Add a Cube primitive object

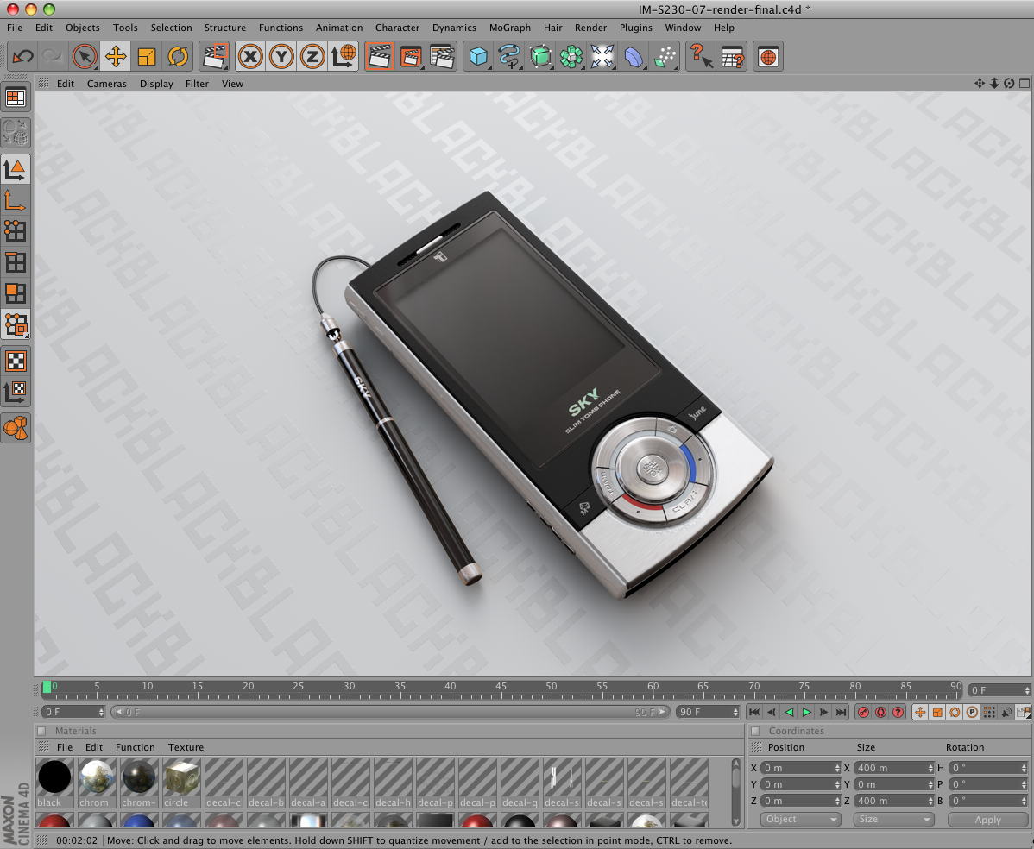point(479,57)
